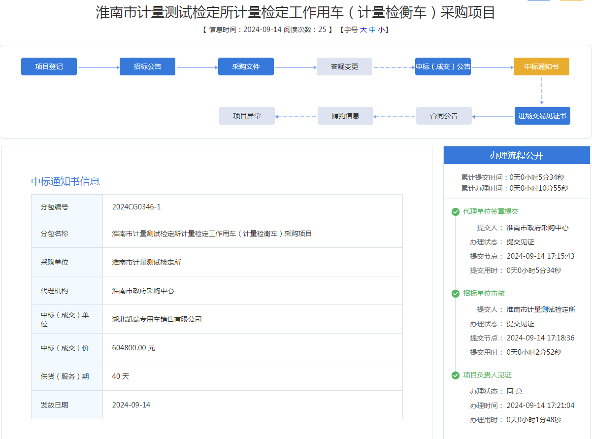
Task: Set font size to 大
Action: 363,30
